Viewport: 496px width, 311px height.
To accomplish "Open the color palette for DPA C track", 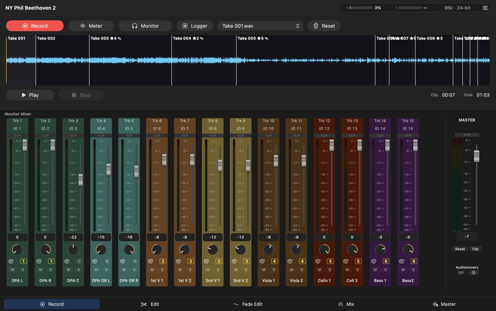I will (x=67, y=261).
